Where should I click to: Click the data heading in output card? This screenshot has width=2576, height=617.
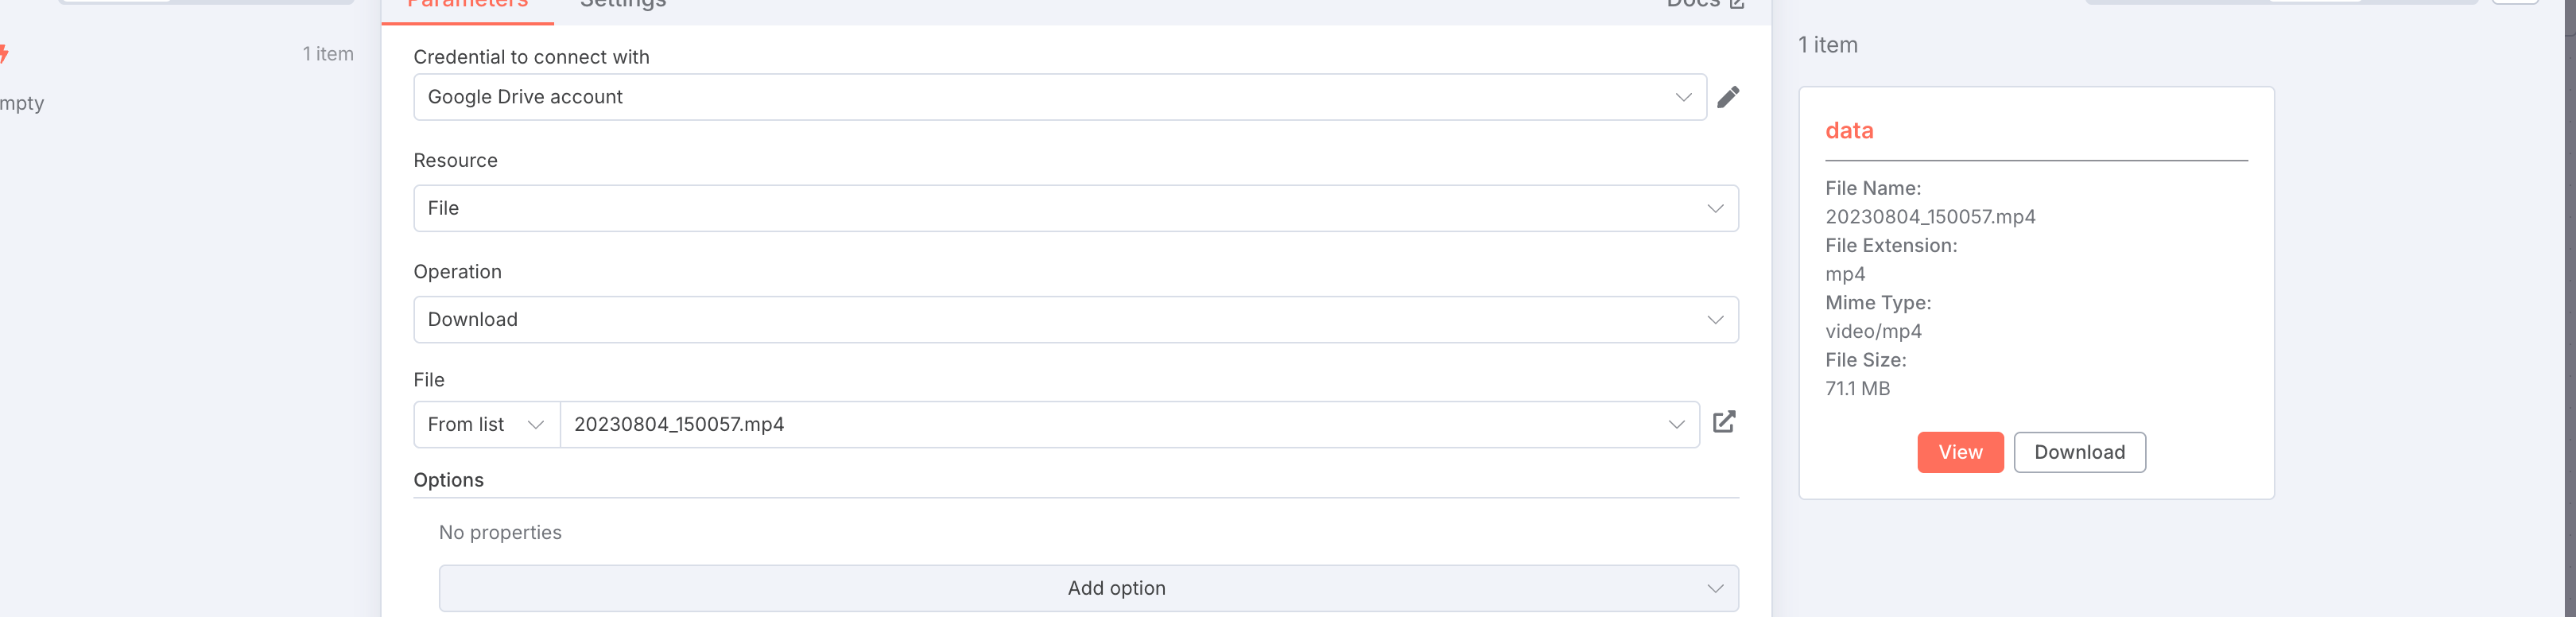pos(1848,131)
